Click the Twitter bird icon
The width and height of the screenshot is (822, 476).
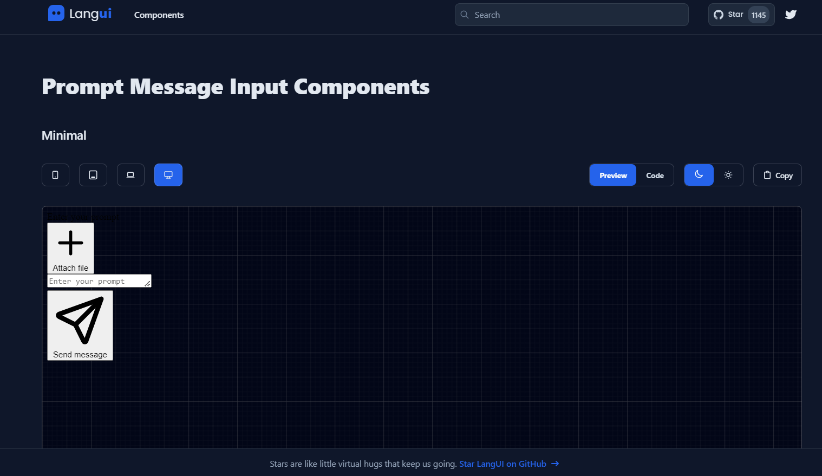pyautogui.click(x=791, y=14)
